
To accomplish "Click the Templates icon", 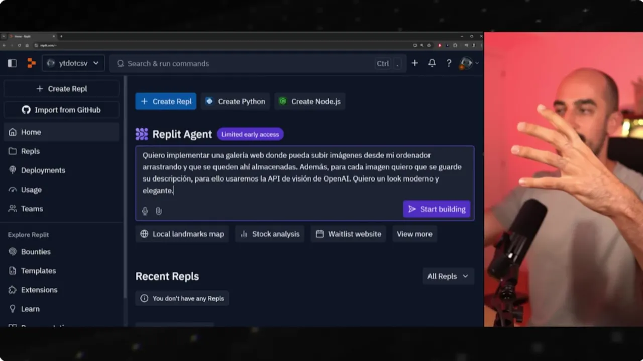I will pyautogui.click(x=13, y=271).
